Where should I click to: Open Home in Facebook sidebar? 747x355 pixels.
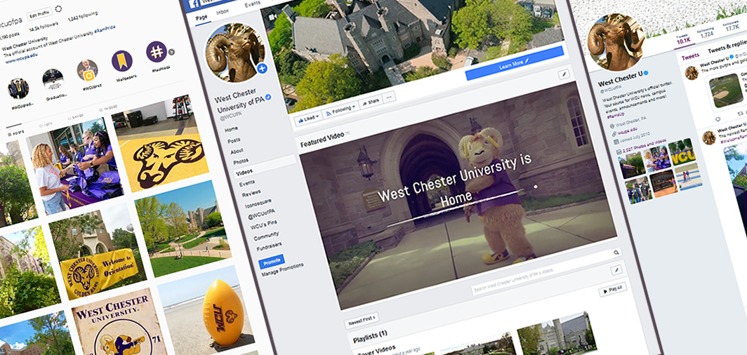(232, 128)
